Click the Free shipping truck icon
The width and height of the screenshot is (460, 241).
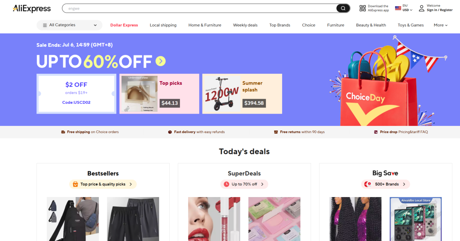63,132
